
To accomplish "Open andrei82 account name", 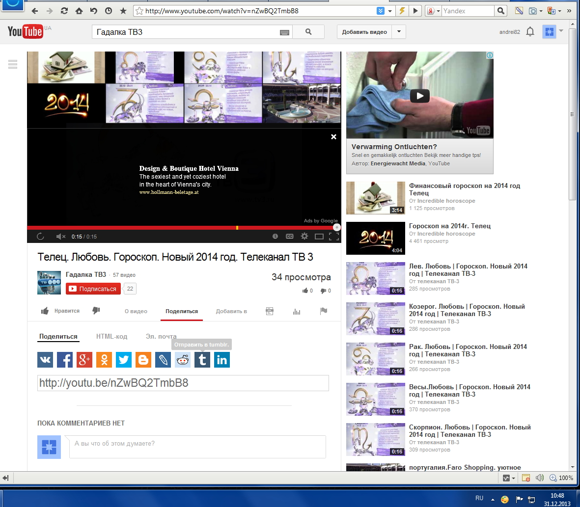I will (x=509, y=32).
